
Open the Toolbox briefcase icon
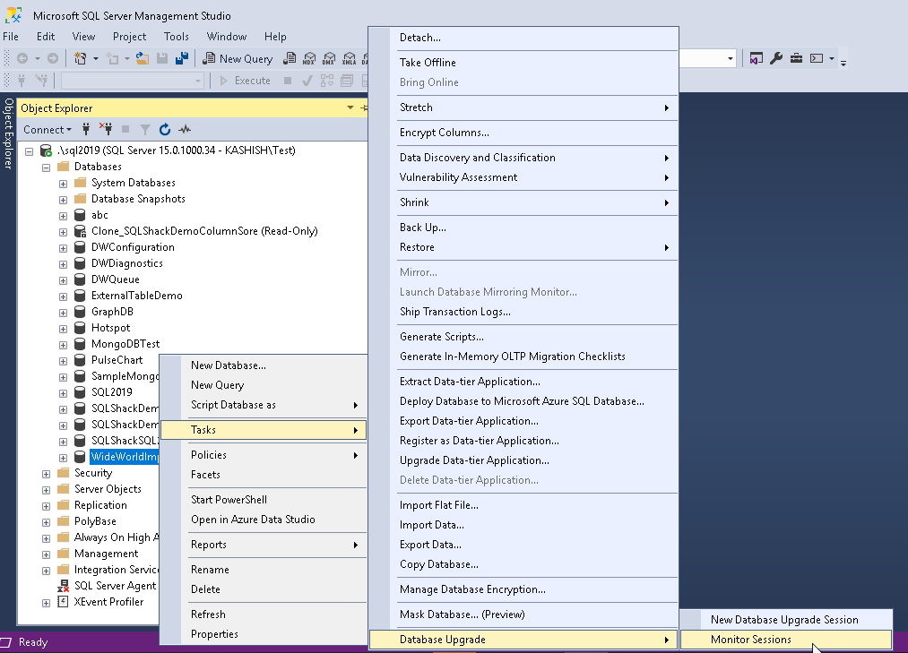(x=796, y=58)
